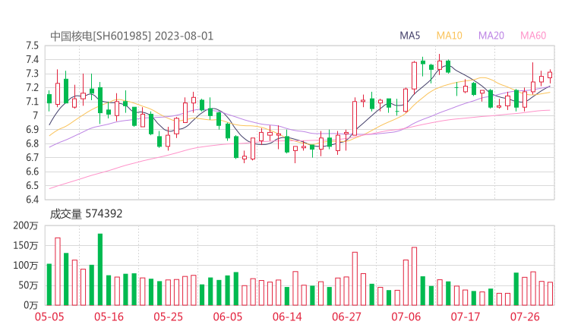
Task: Click the 200万 volume axis label
Action: click(x=26, y=225)
